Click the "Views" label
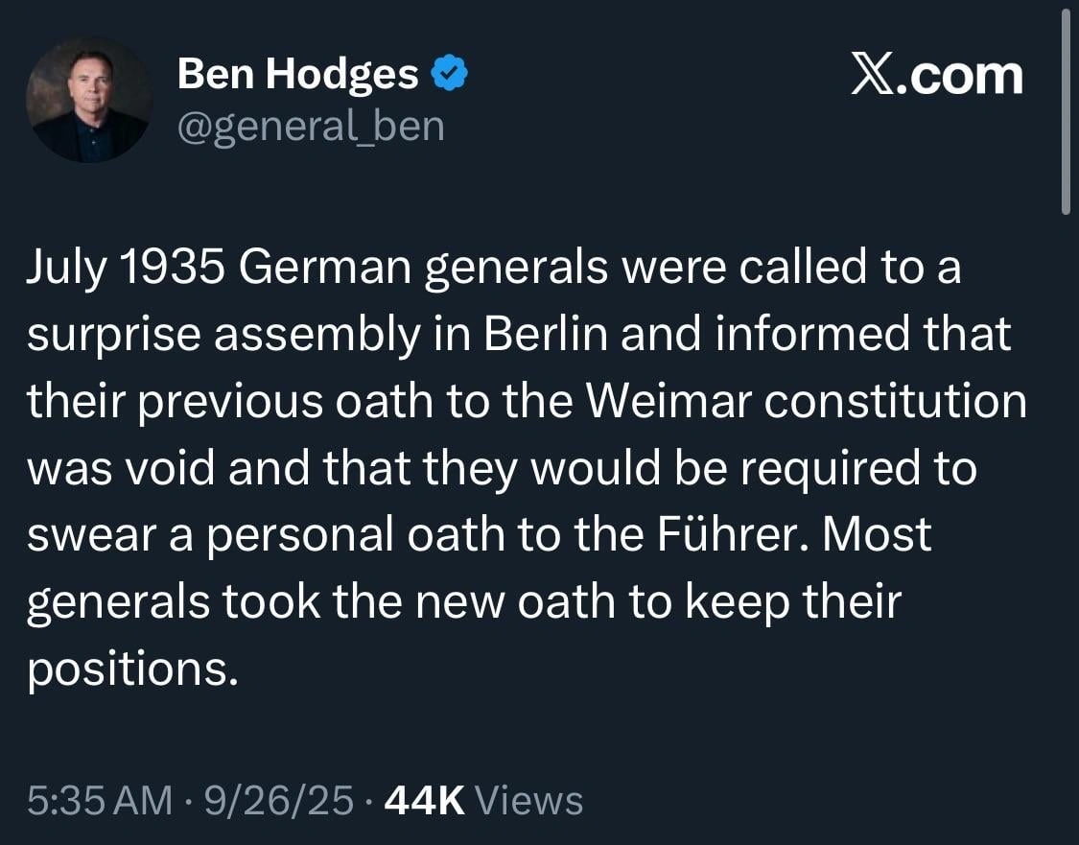1079x845 pixels. (x=528, y=799)
